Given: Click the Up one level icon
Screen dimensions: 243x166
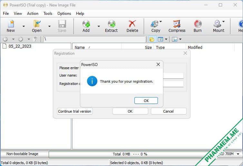Looking at the screenshot, I should coord(35,39).
